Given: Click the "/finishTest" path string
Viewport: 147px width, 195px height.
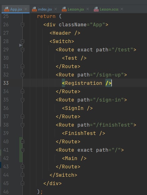Looking at the screenshot, I should coord(113,125).
